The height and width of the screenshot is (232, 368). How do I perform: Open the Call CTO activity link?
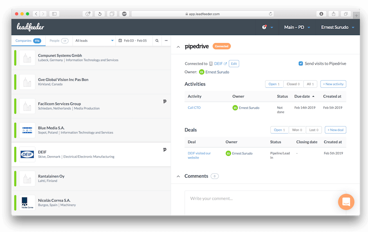coord(194,108)
